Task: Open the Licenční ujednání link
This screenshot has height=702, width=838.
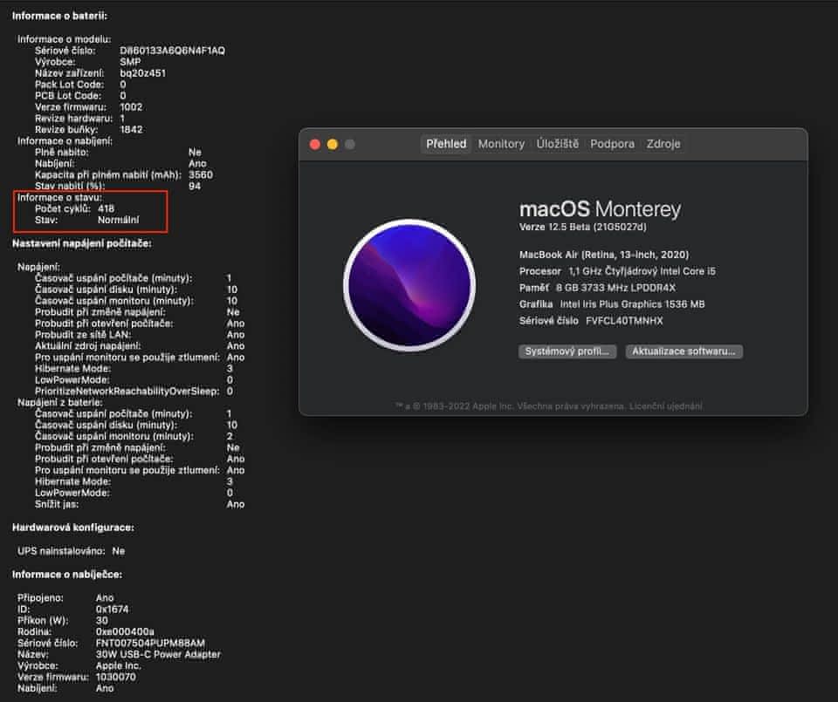Action: click(665, 406)
